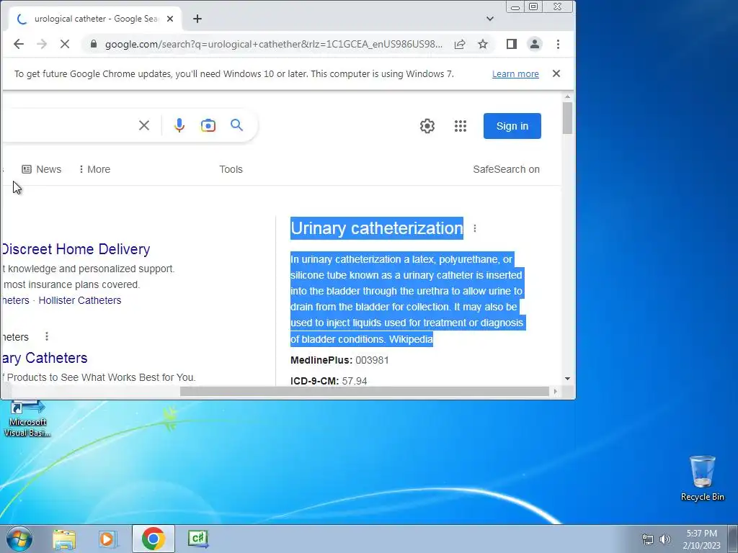Viewport: 738px width, 553px height.
Task: Share this page using share icon
Action: [460, 44]
